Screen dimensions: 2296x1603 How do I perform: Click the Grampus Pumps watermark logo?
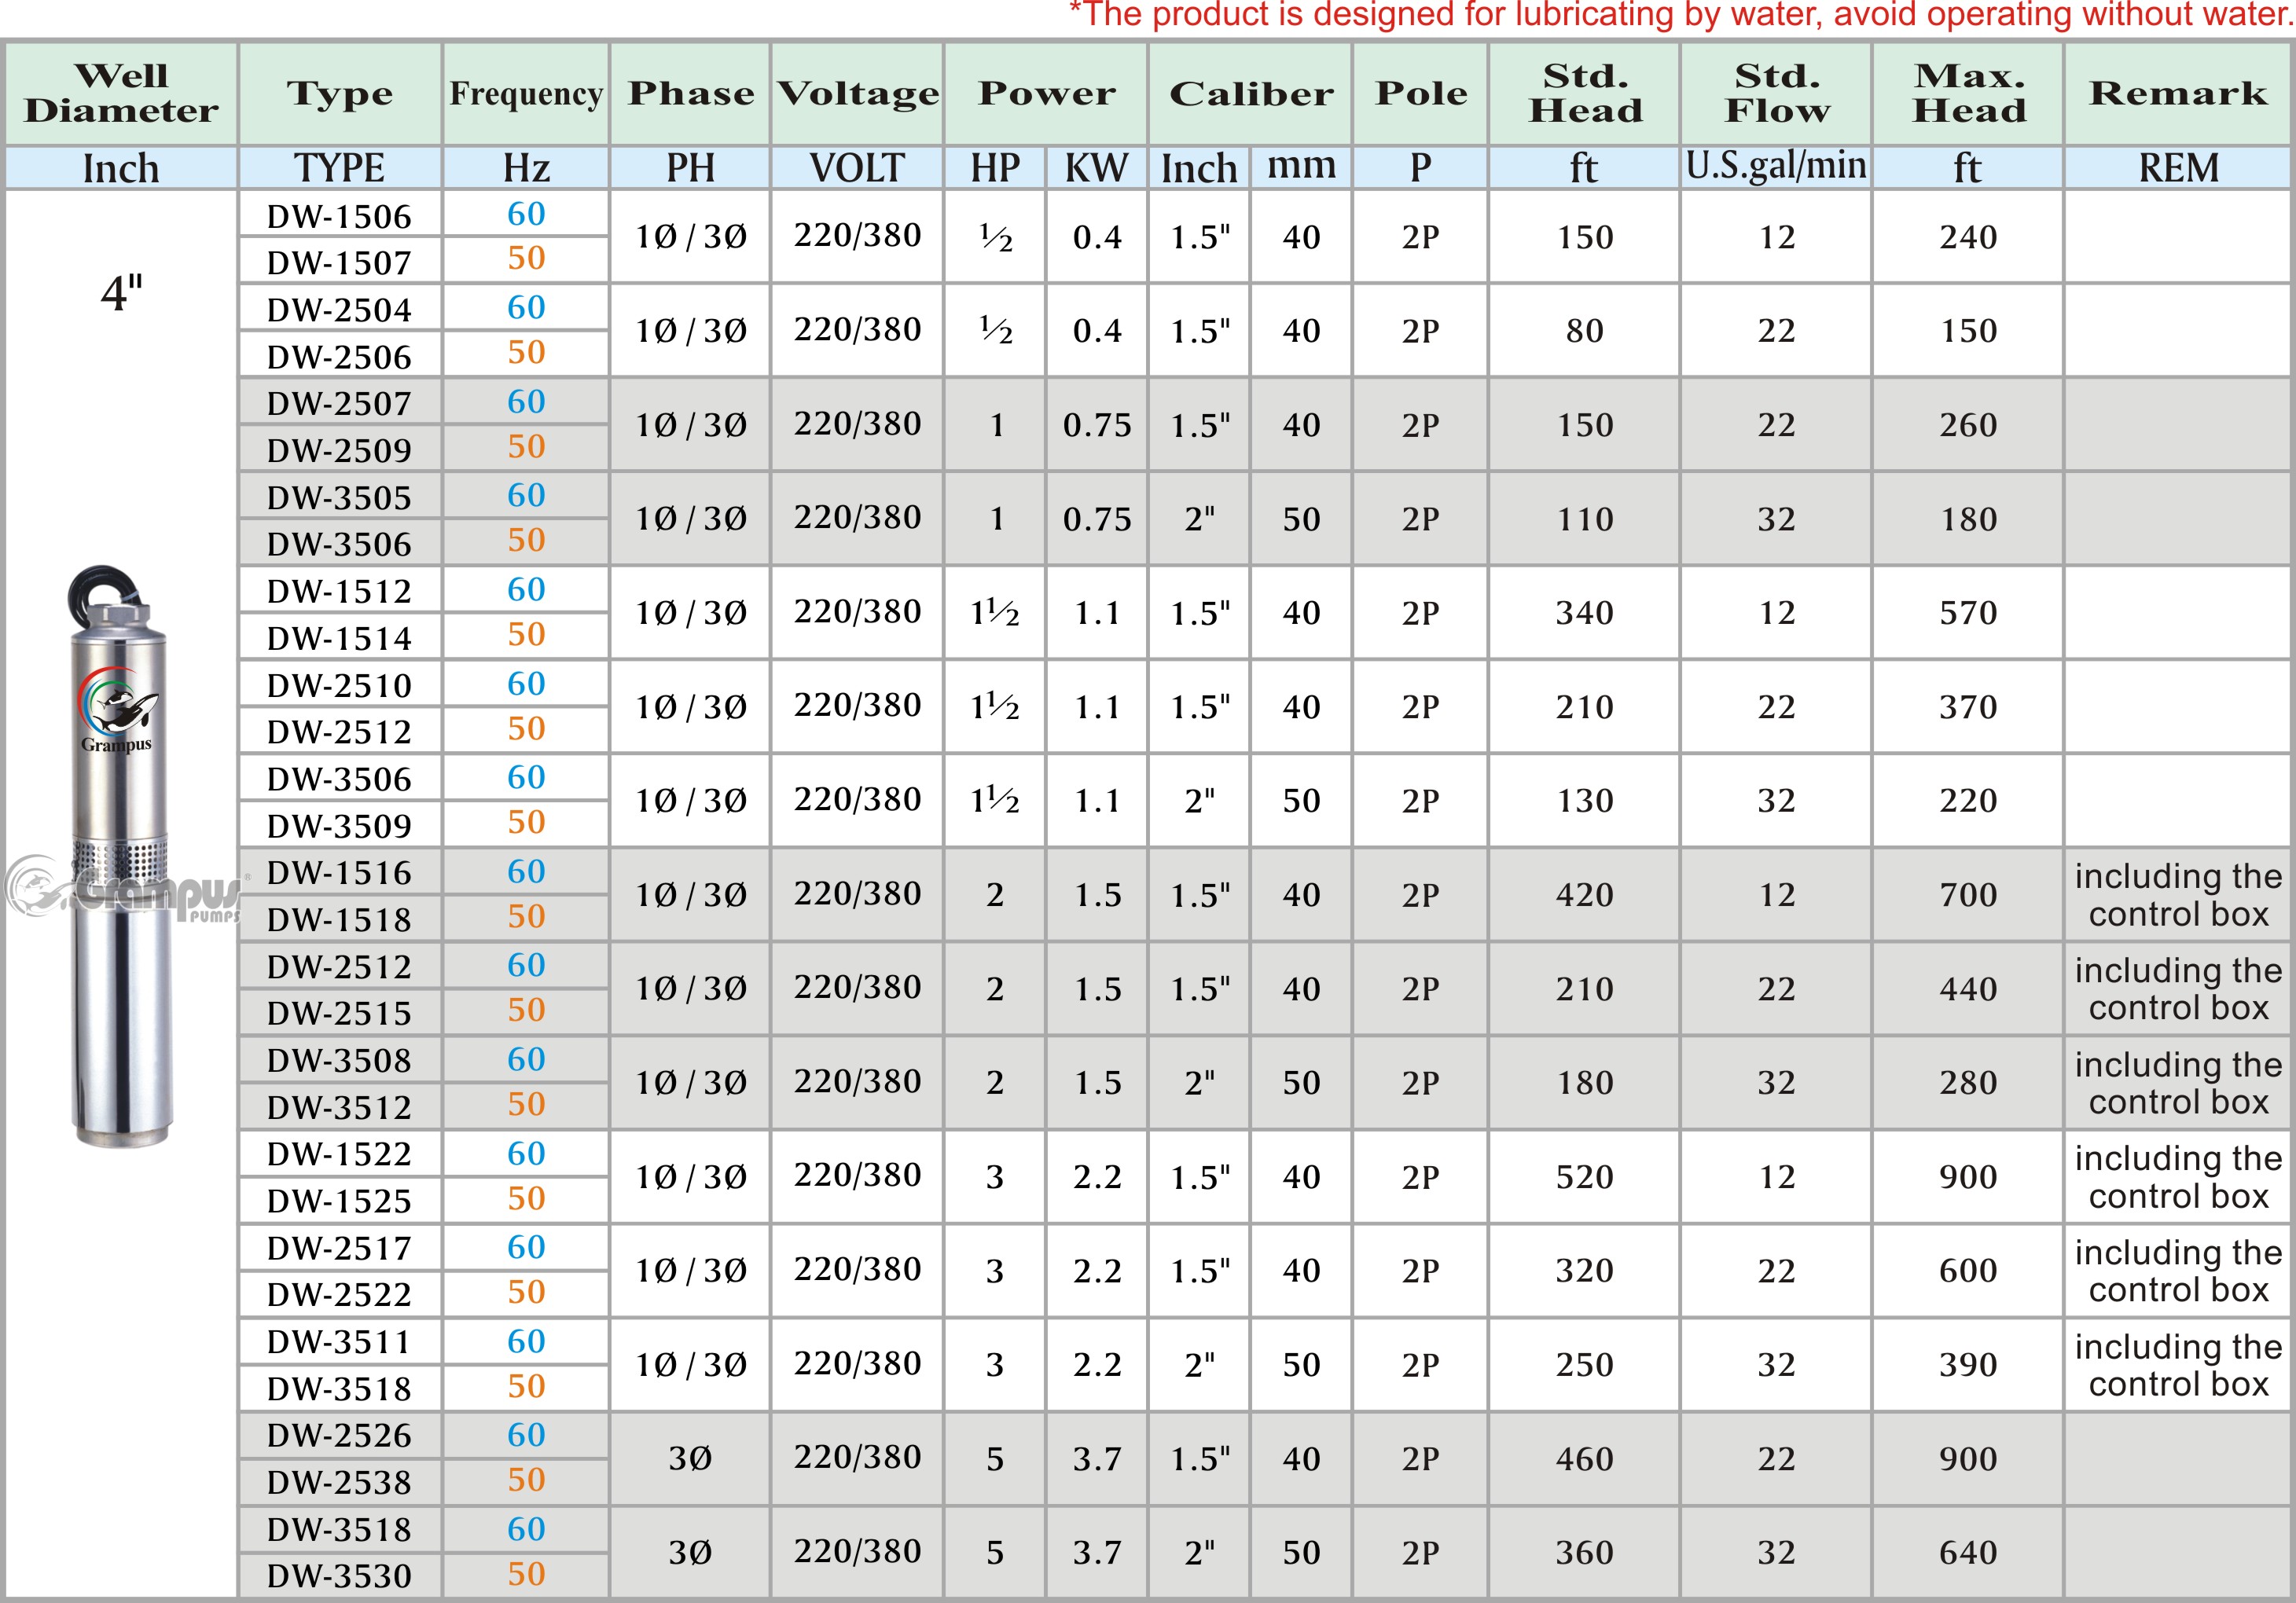click(120, 889)
